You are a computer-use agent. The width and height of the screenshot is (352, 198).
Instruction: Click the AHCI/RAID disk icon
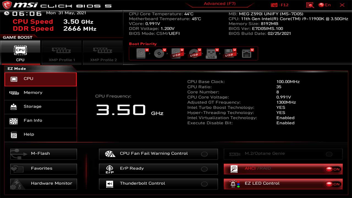coord(234,169)
